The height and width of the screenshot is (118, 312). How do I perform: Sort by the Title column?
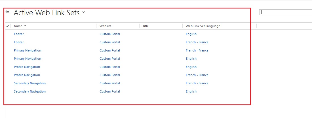click(146, 26)
